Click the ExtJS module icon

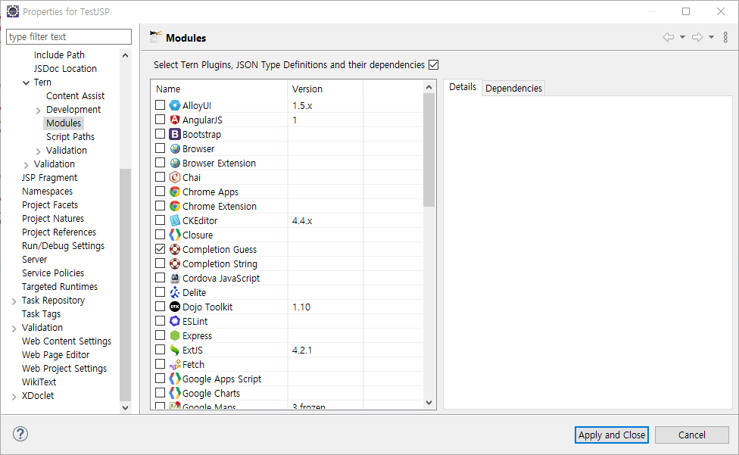175,350
